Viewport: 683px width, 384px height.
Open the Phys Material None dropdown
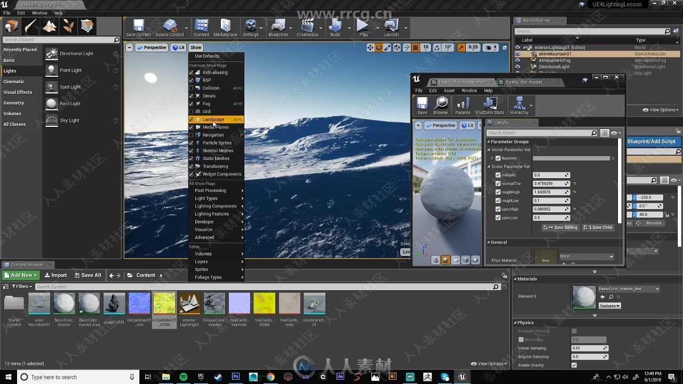[x=586, y=257]
